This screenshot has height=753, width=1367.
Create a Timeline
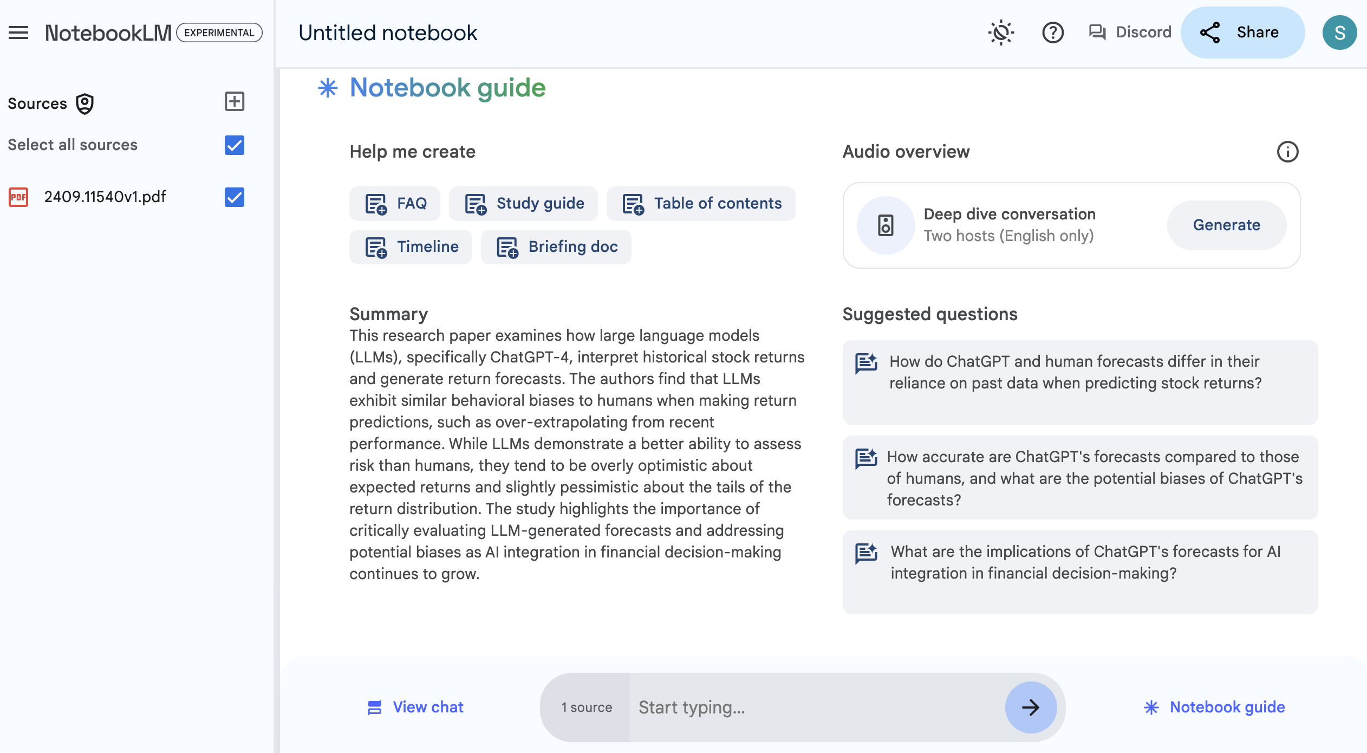coord(411,247)
